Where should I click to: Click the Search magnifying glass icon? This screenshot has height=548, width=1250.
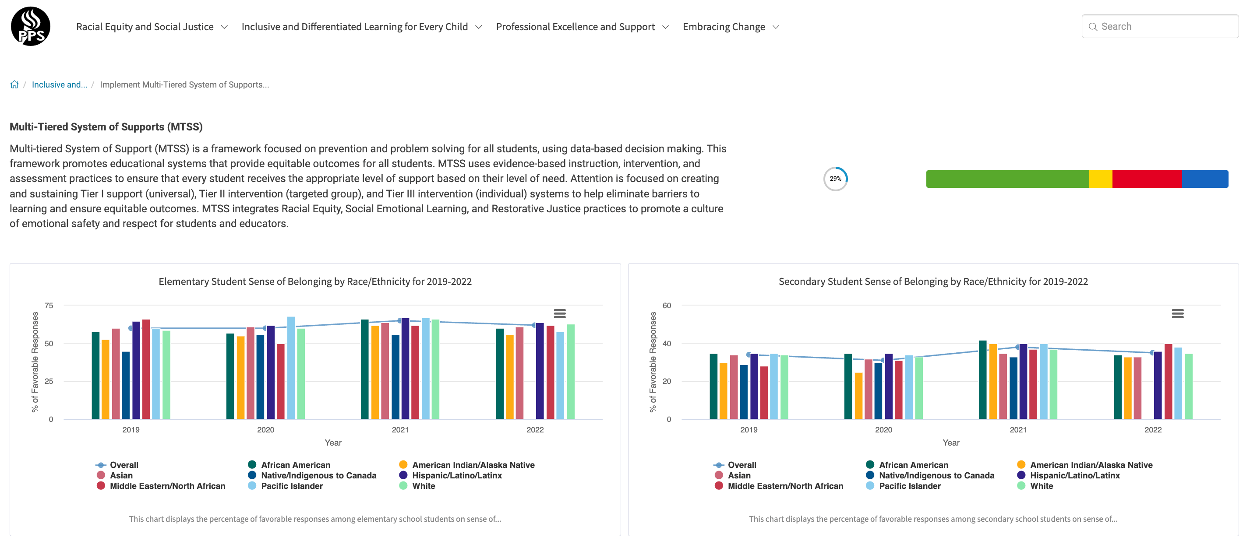click(x=1093, y=26)
